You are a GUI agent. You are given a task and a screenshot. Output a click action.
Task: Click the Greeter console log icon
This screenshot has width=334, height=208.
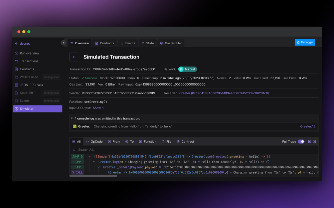coord(74,126)
